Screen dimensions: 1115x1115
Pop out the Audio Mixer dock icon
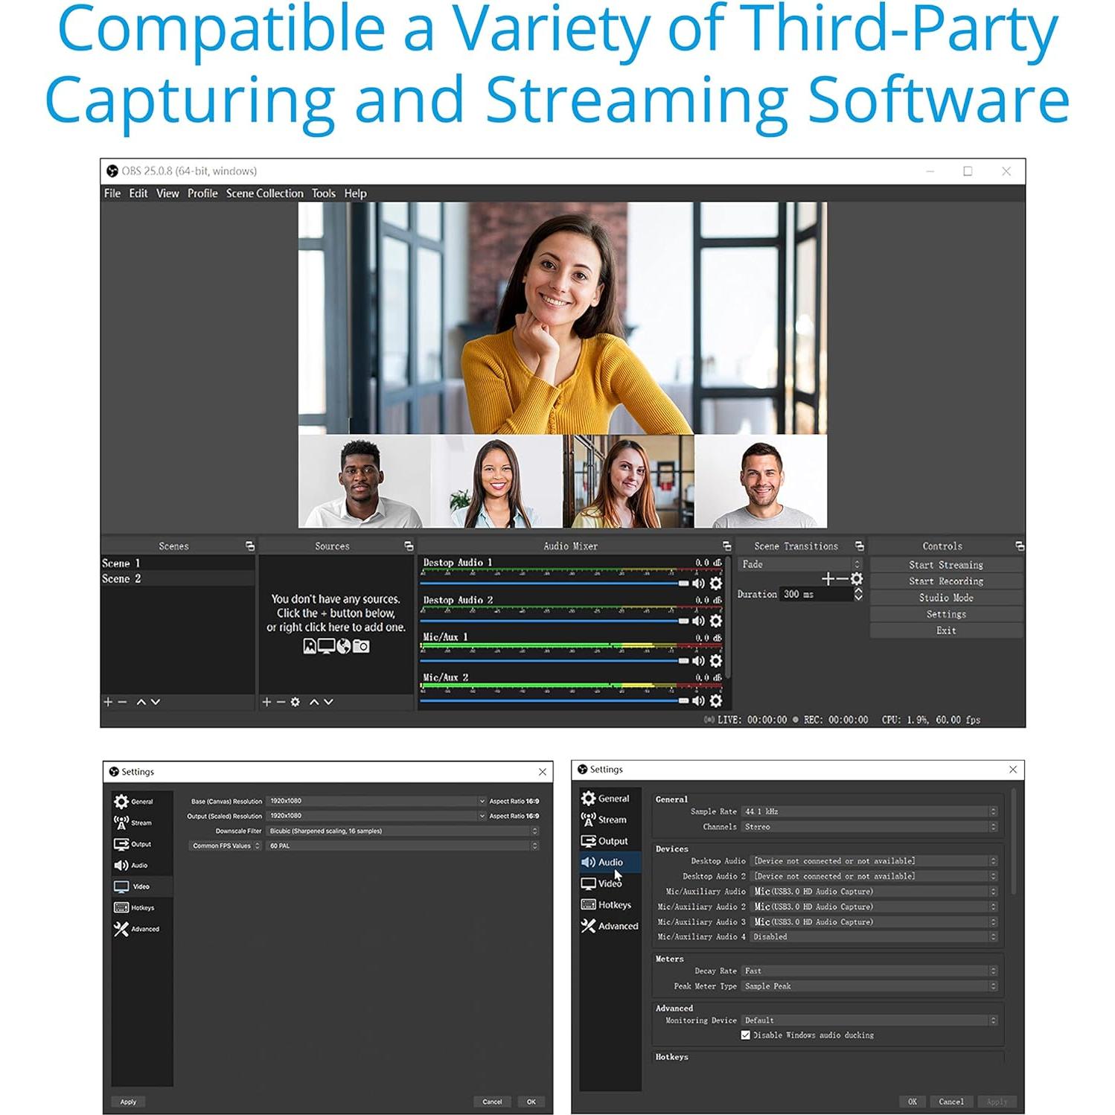pyautogui.click(x=726, y=546)
